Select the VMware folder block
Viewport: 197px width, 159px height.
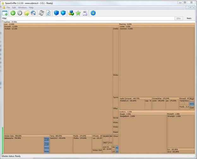[97, 136]
